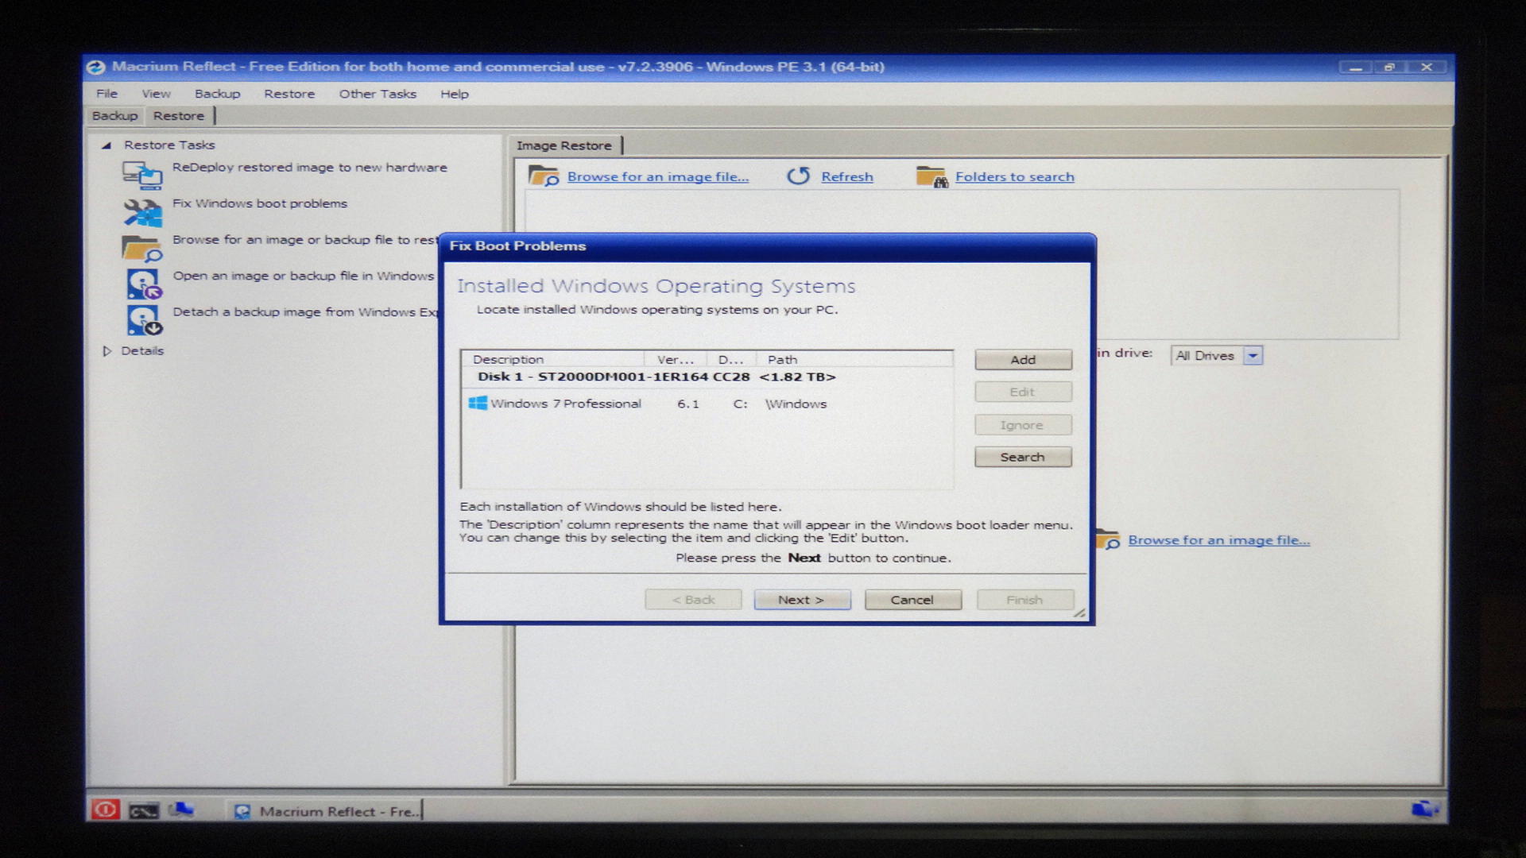Click the Finish button in the dialog
The height and width of the screenshot is (858, 1526).
click(x=1025, y=600)
